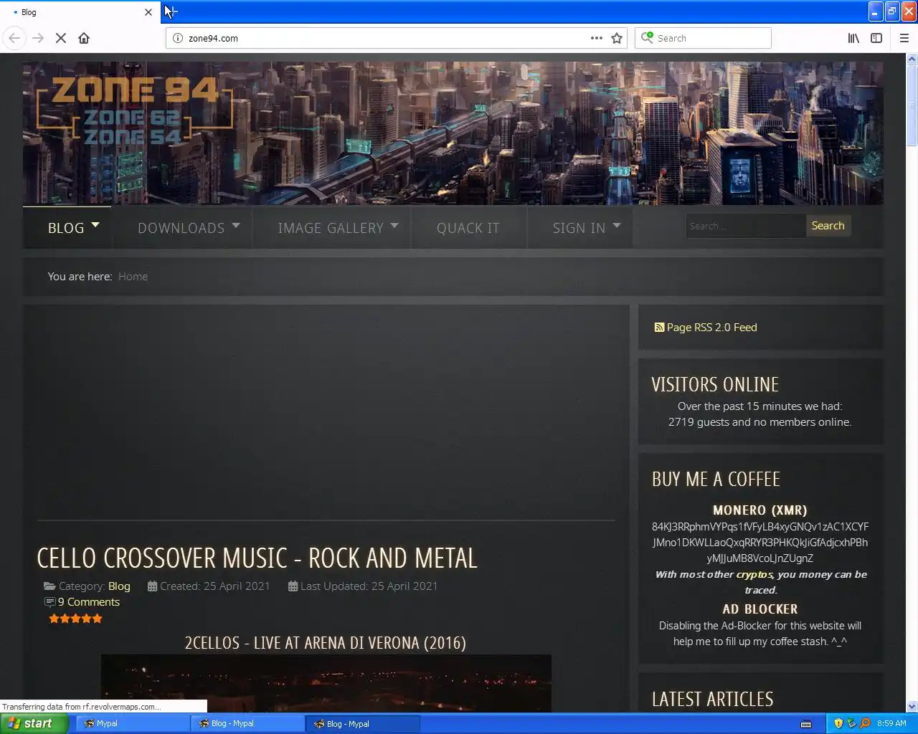Open Cello Crossover Music article title
The width and height of the screenshot is (918, 734).
[x=257, y=558]
